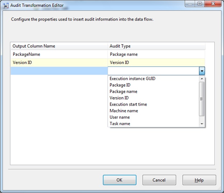Viewport: 224px width, 193px height.
Task: Choose Execution start time option
Action: (x=128, y=104)
